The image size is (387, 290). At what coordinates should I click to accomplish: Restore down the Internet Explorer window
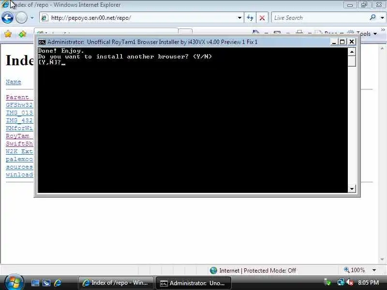[x=364, y=5]
